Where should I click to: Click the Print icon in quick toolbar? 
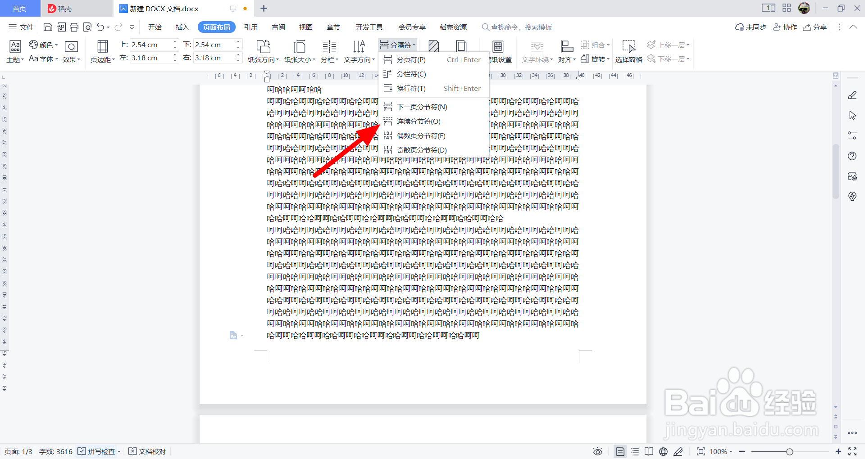click(74, 27)
